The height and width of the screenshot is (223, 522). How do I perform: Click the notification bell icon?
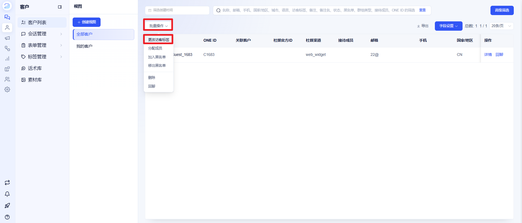pos(7,194)
